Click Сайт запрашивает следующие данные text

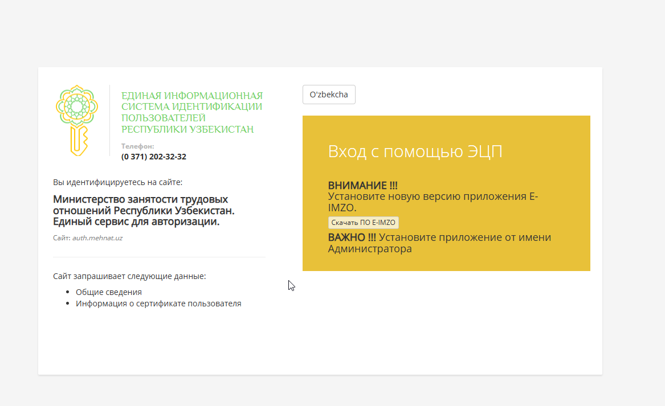point(129,276)
